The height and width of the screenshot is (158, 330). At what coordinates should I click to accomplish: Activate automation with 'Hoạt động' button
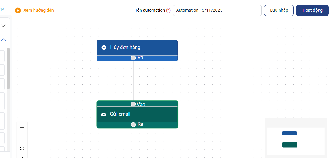pos(312,10)
